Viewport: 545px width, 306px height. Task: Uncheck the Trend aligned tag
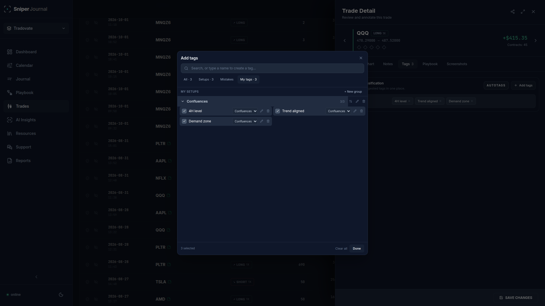278,111
